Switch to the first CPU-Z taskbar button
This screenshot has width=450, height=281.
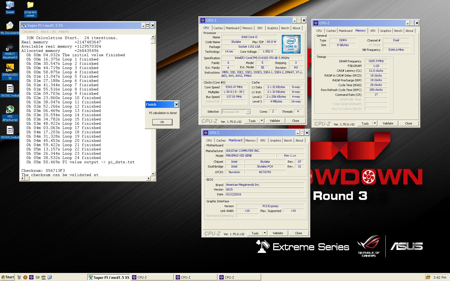pos(152,278)
